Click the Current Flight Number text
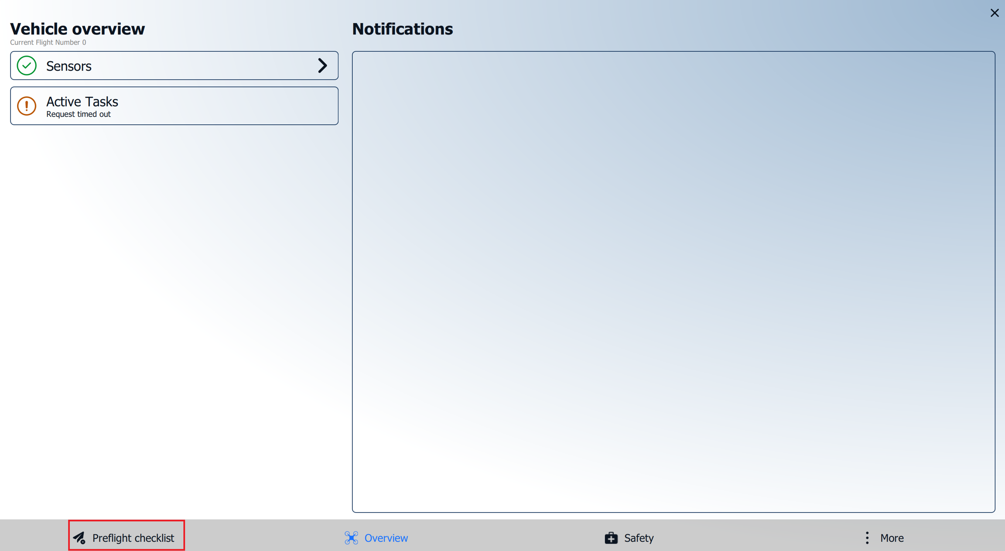Image resolution: width=1005 pixels, height=551 pixels. pyautogui.click(x=48, y=42)
